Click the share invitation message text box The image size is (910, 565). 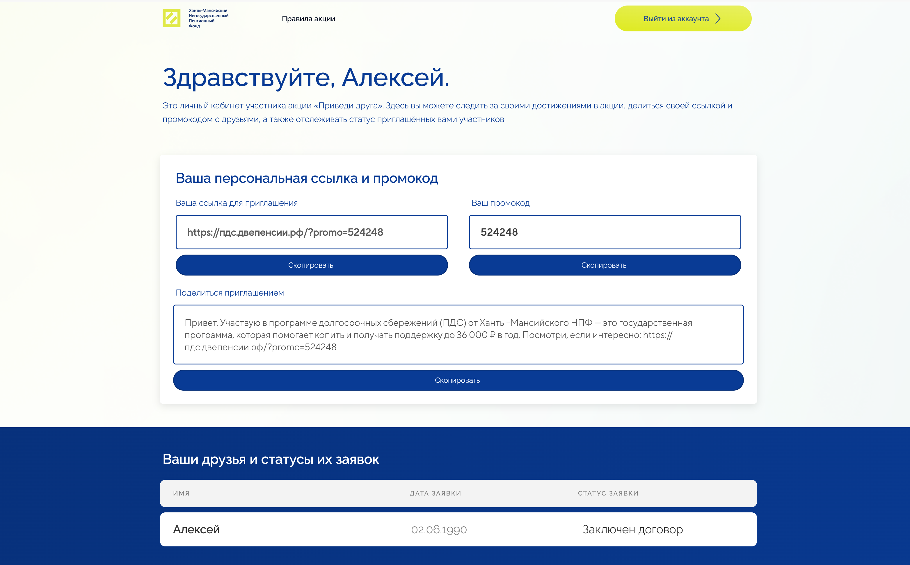458,335
